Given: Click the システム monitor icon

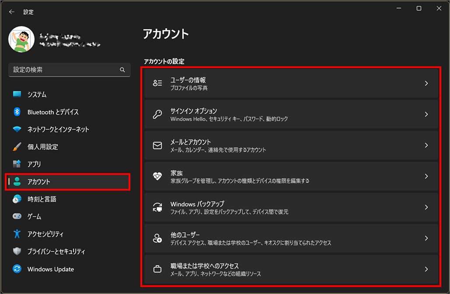Looking at the screenshot, I should click(x=17, y=94).
